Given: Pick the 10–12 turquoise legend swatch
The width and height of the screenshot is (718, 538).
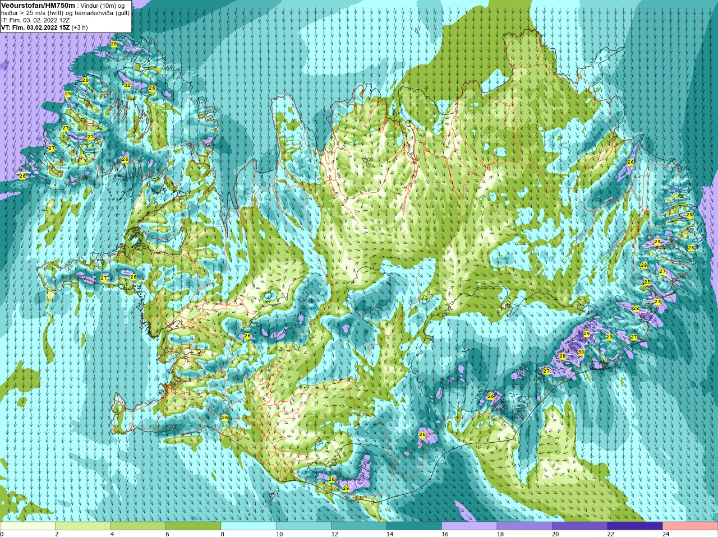Looking at the screenshot, I should tap(303, 526).
